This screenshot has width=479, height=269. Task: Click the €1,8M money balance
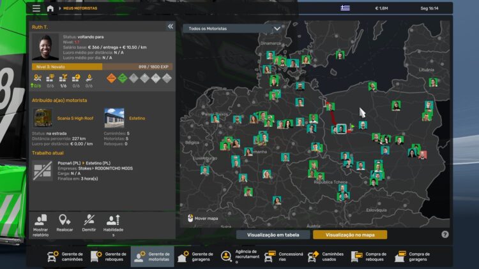click(381, 8)
